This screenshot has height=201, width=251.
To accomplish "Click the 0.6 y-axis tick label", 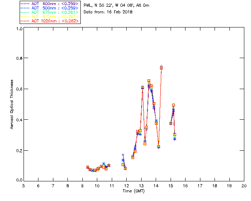I will pos(19,89).
